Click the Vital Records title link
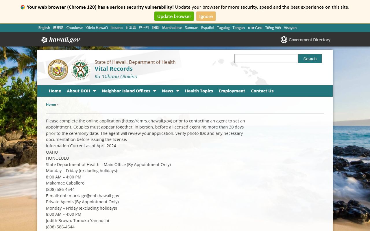This screenshot has width=370, height=231. [114, 69]
